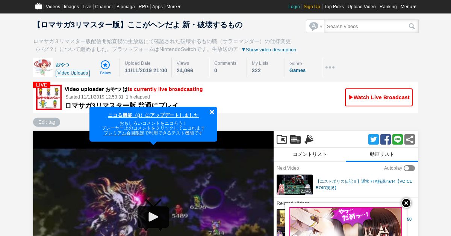Click the clapping hands icon
This screenshot has width=451, height=236.
pos(309,139)
